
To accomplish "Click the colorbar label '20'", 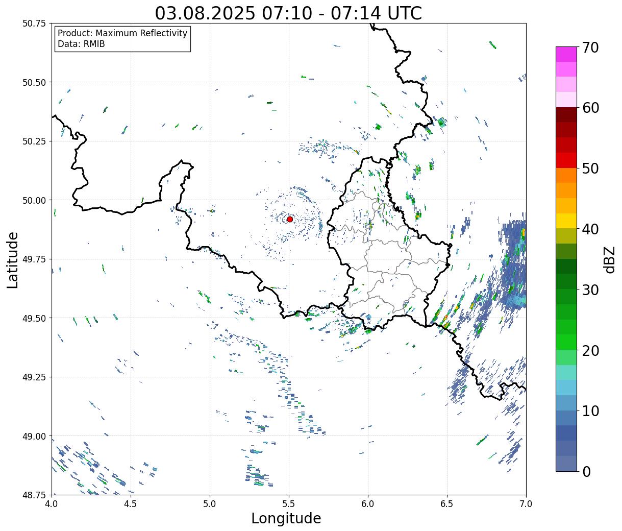I will [x=590, y=350].
